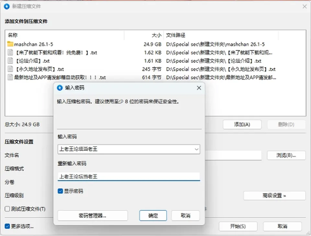311x236 pixels.
Task: Select the 【永久地址发布页】.txt file icon
Action: pyautogui.click(x=10, y=69)
